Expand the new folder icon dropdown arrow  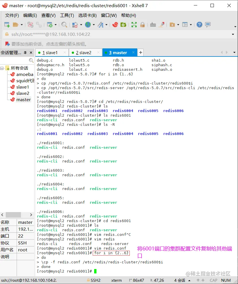coord(178,25)
